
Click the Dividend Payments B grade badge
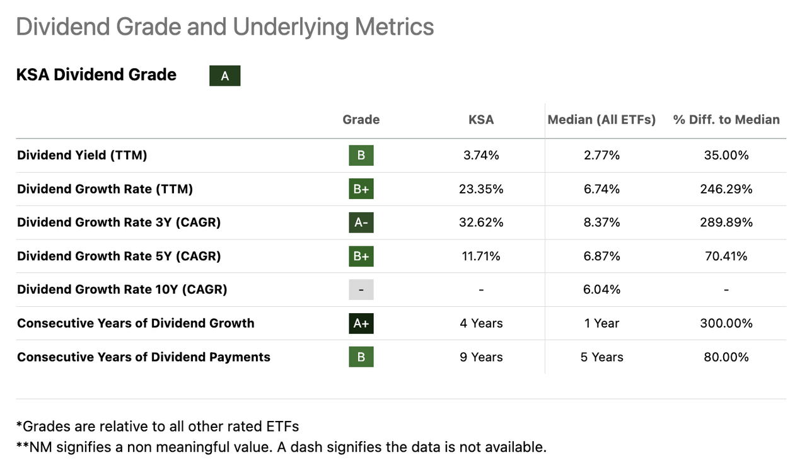pyautogui.click(x=361, y=357)
